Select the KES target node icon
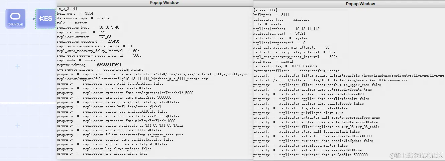 click(x=45, y=19)
